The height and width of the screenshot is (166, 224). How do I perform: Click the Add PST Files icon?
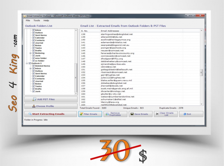[x=34, y=99]
